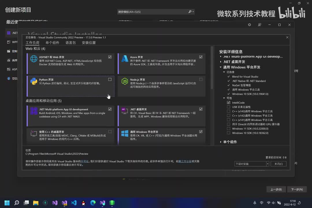This screenshot has width=312, height=208.
Task: Check Windows 11 SDK (10.0.22000.0)
Action: coord(229,129)
